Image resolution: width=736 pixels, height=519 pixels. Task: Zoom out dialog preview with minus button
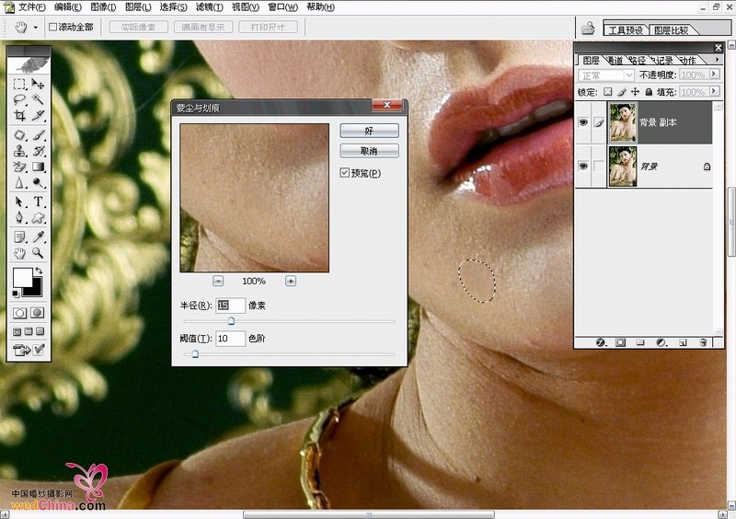218,281
